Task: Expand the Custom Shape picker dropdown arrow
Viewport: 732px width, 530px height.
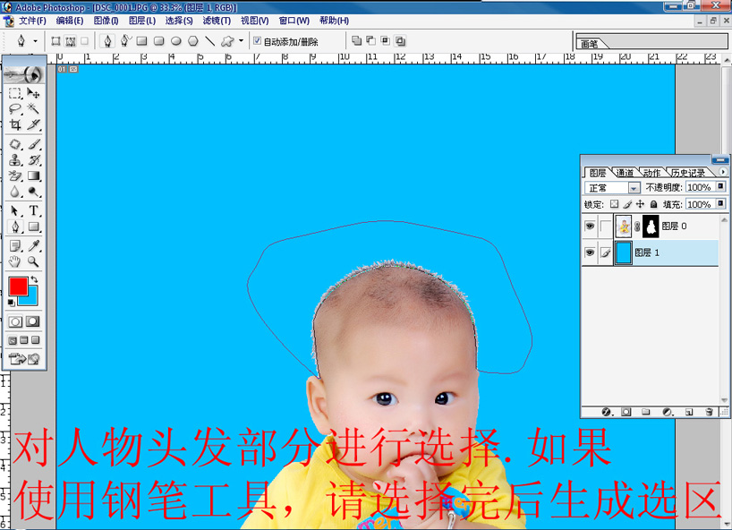Action: click(x=240, y=40)
